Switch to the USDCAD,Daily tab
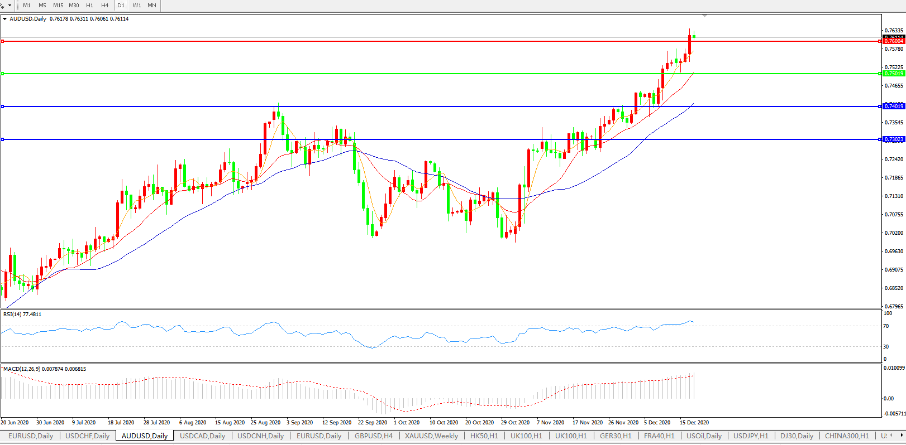The image size is (906, 445). point(202,436)
